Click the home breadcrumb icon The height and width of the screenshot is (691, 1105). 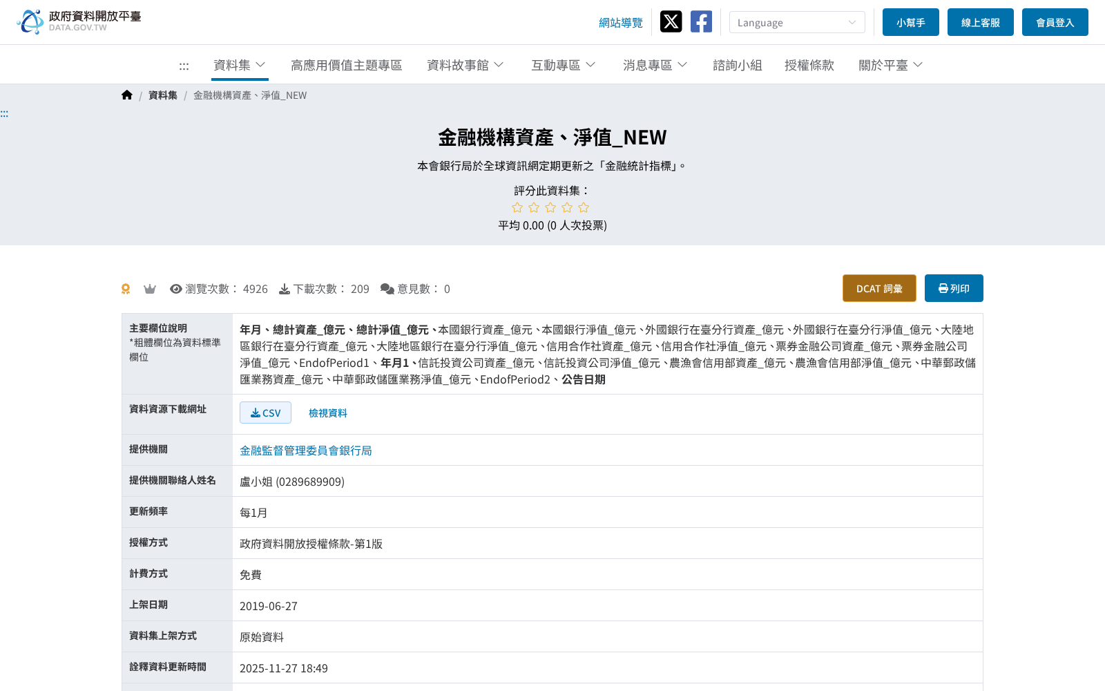(x=127, y=95)
